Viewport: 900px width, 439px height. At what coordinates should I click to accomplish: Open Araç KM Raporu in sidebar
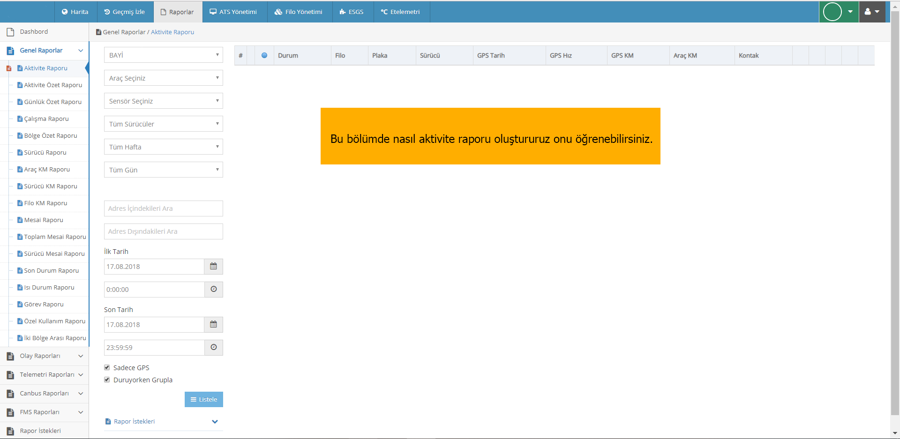47,170
